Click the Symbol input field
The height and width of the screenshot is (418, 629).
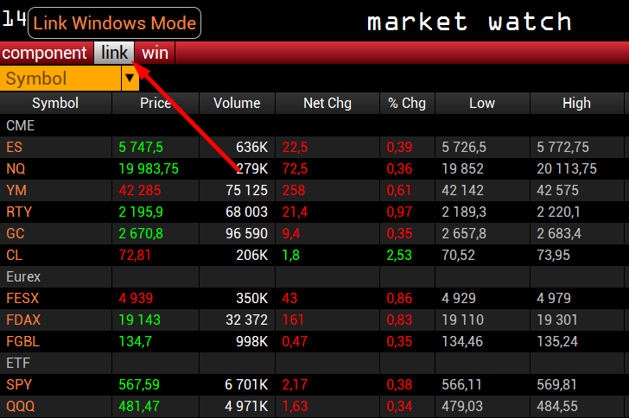coord(60,79)
